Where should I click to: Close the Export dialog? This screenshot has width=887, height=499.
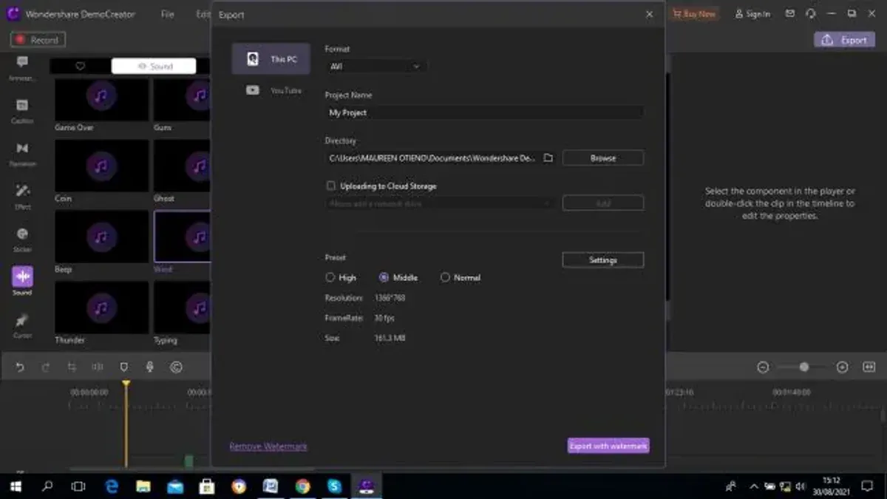click(x=649, y=14)
